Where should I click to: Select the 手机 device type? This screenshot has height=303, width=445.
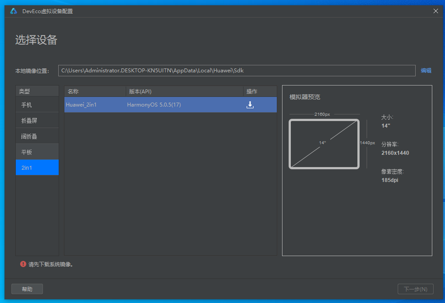[x=37, y=105]
